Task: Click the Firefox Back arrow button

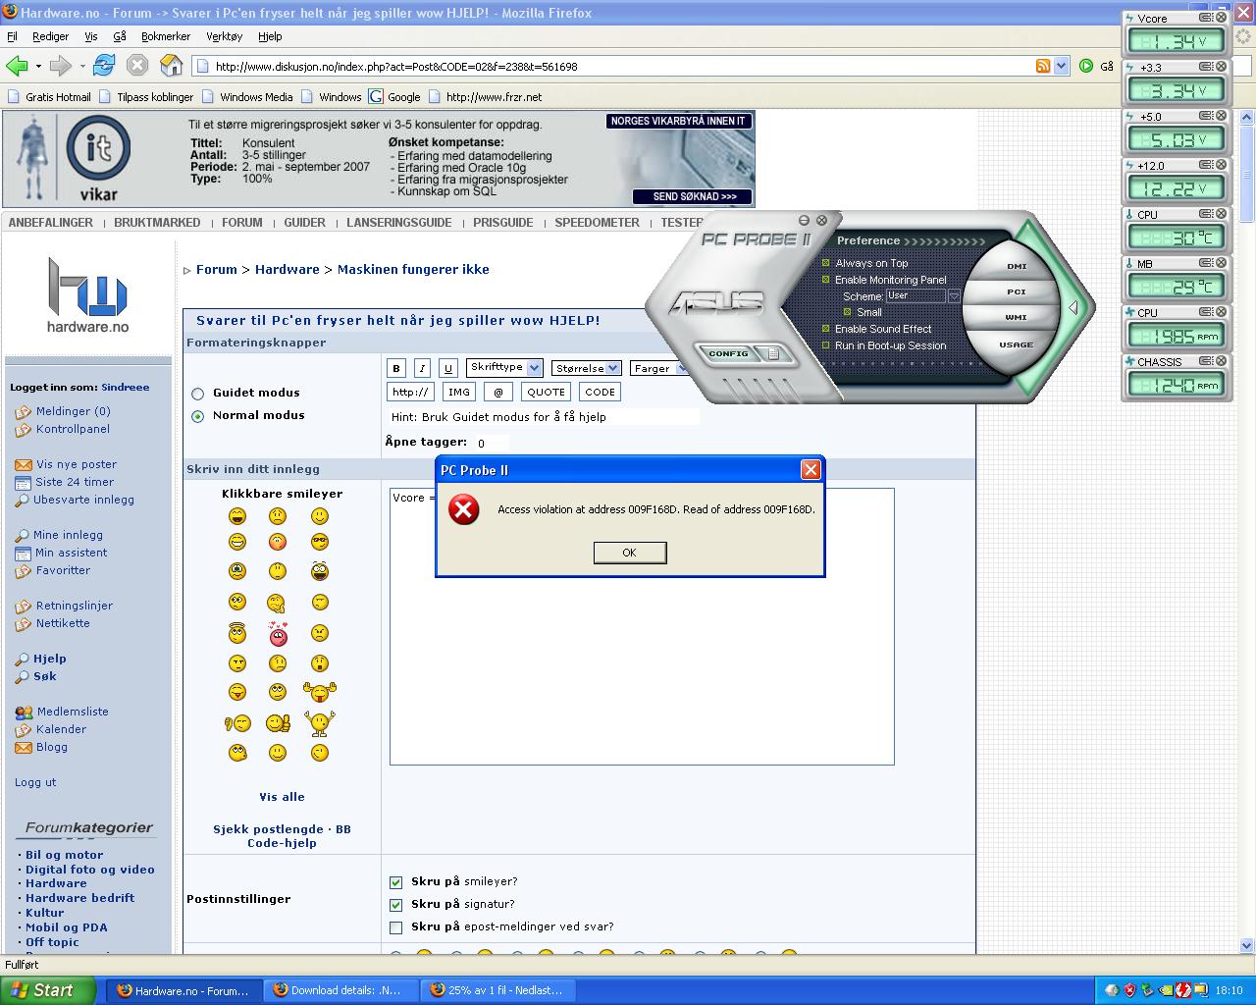Action: click(17, 66)
